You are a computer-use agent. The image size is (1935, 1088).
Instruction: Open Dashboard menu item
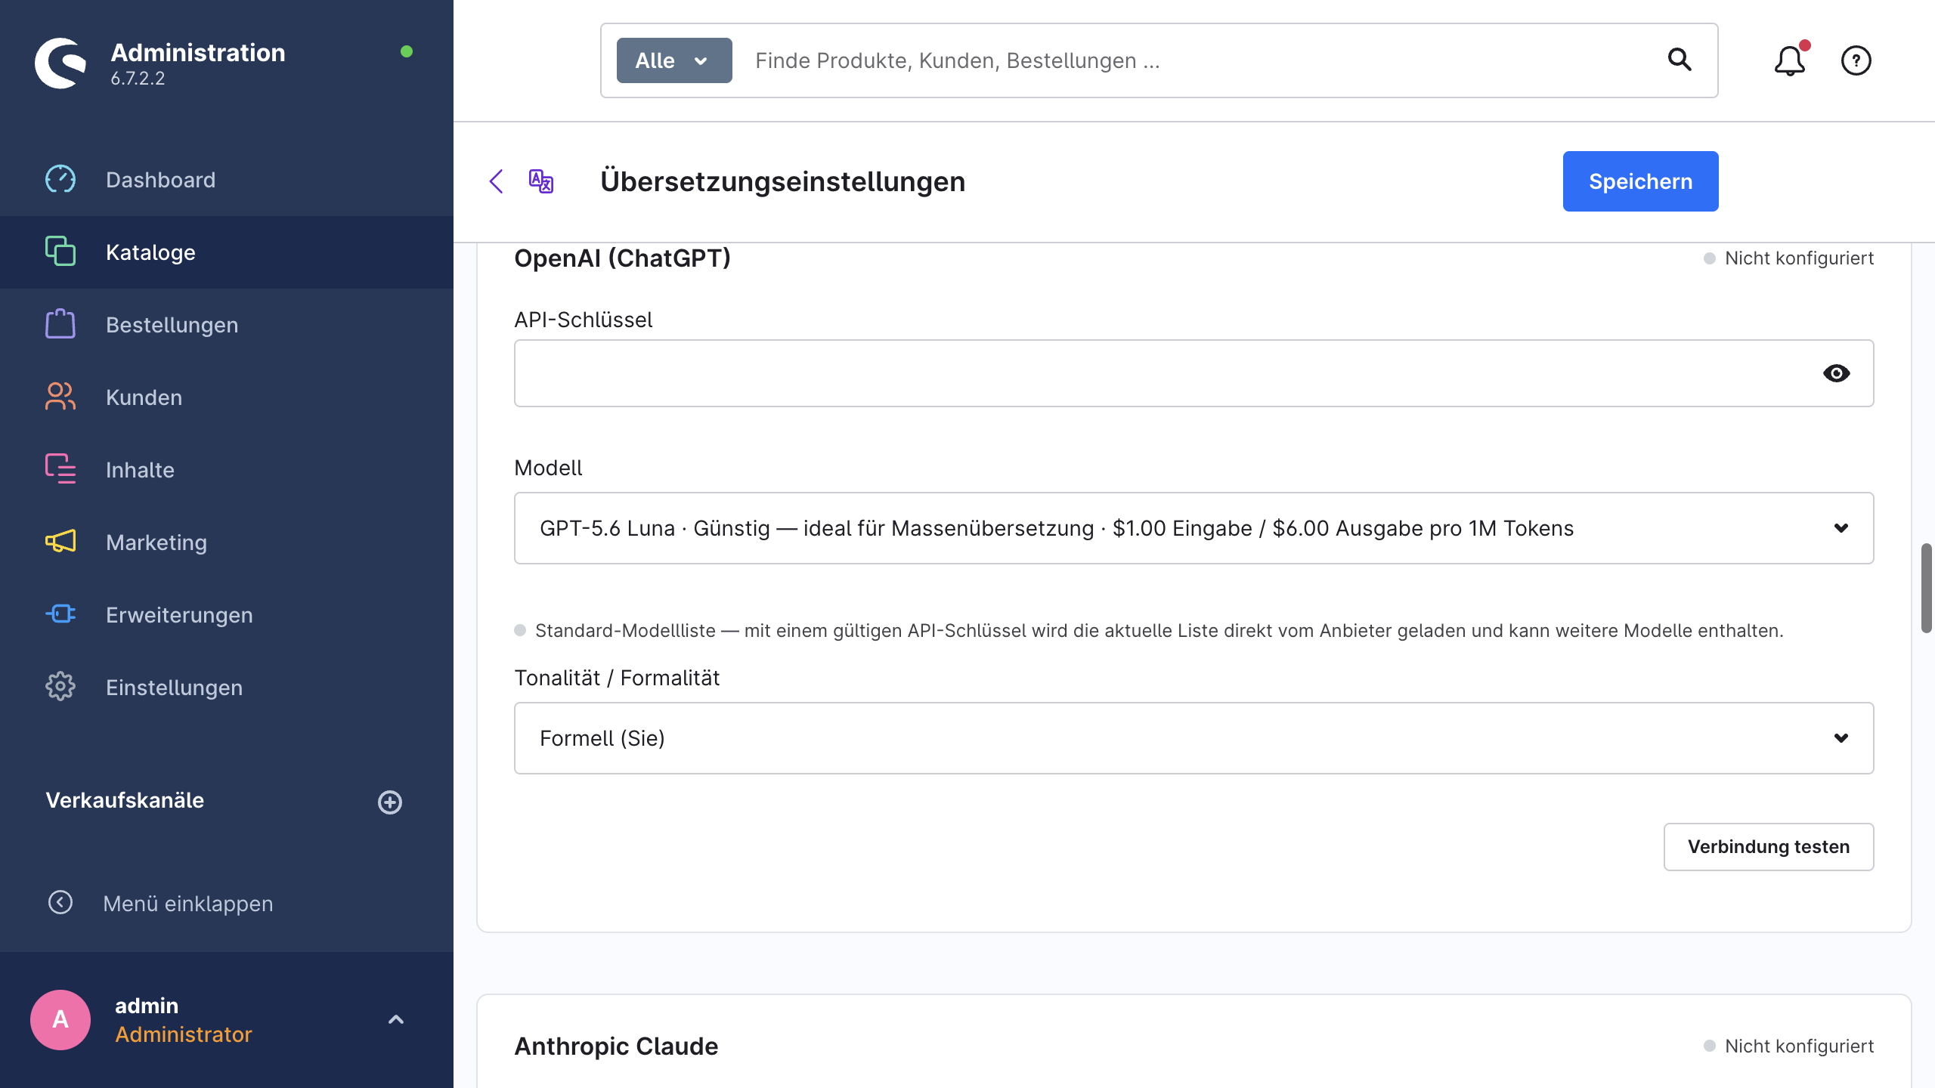[227, 180]
